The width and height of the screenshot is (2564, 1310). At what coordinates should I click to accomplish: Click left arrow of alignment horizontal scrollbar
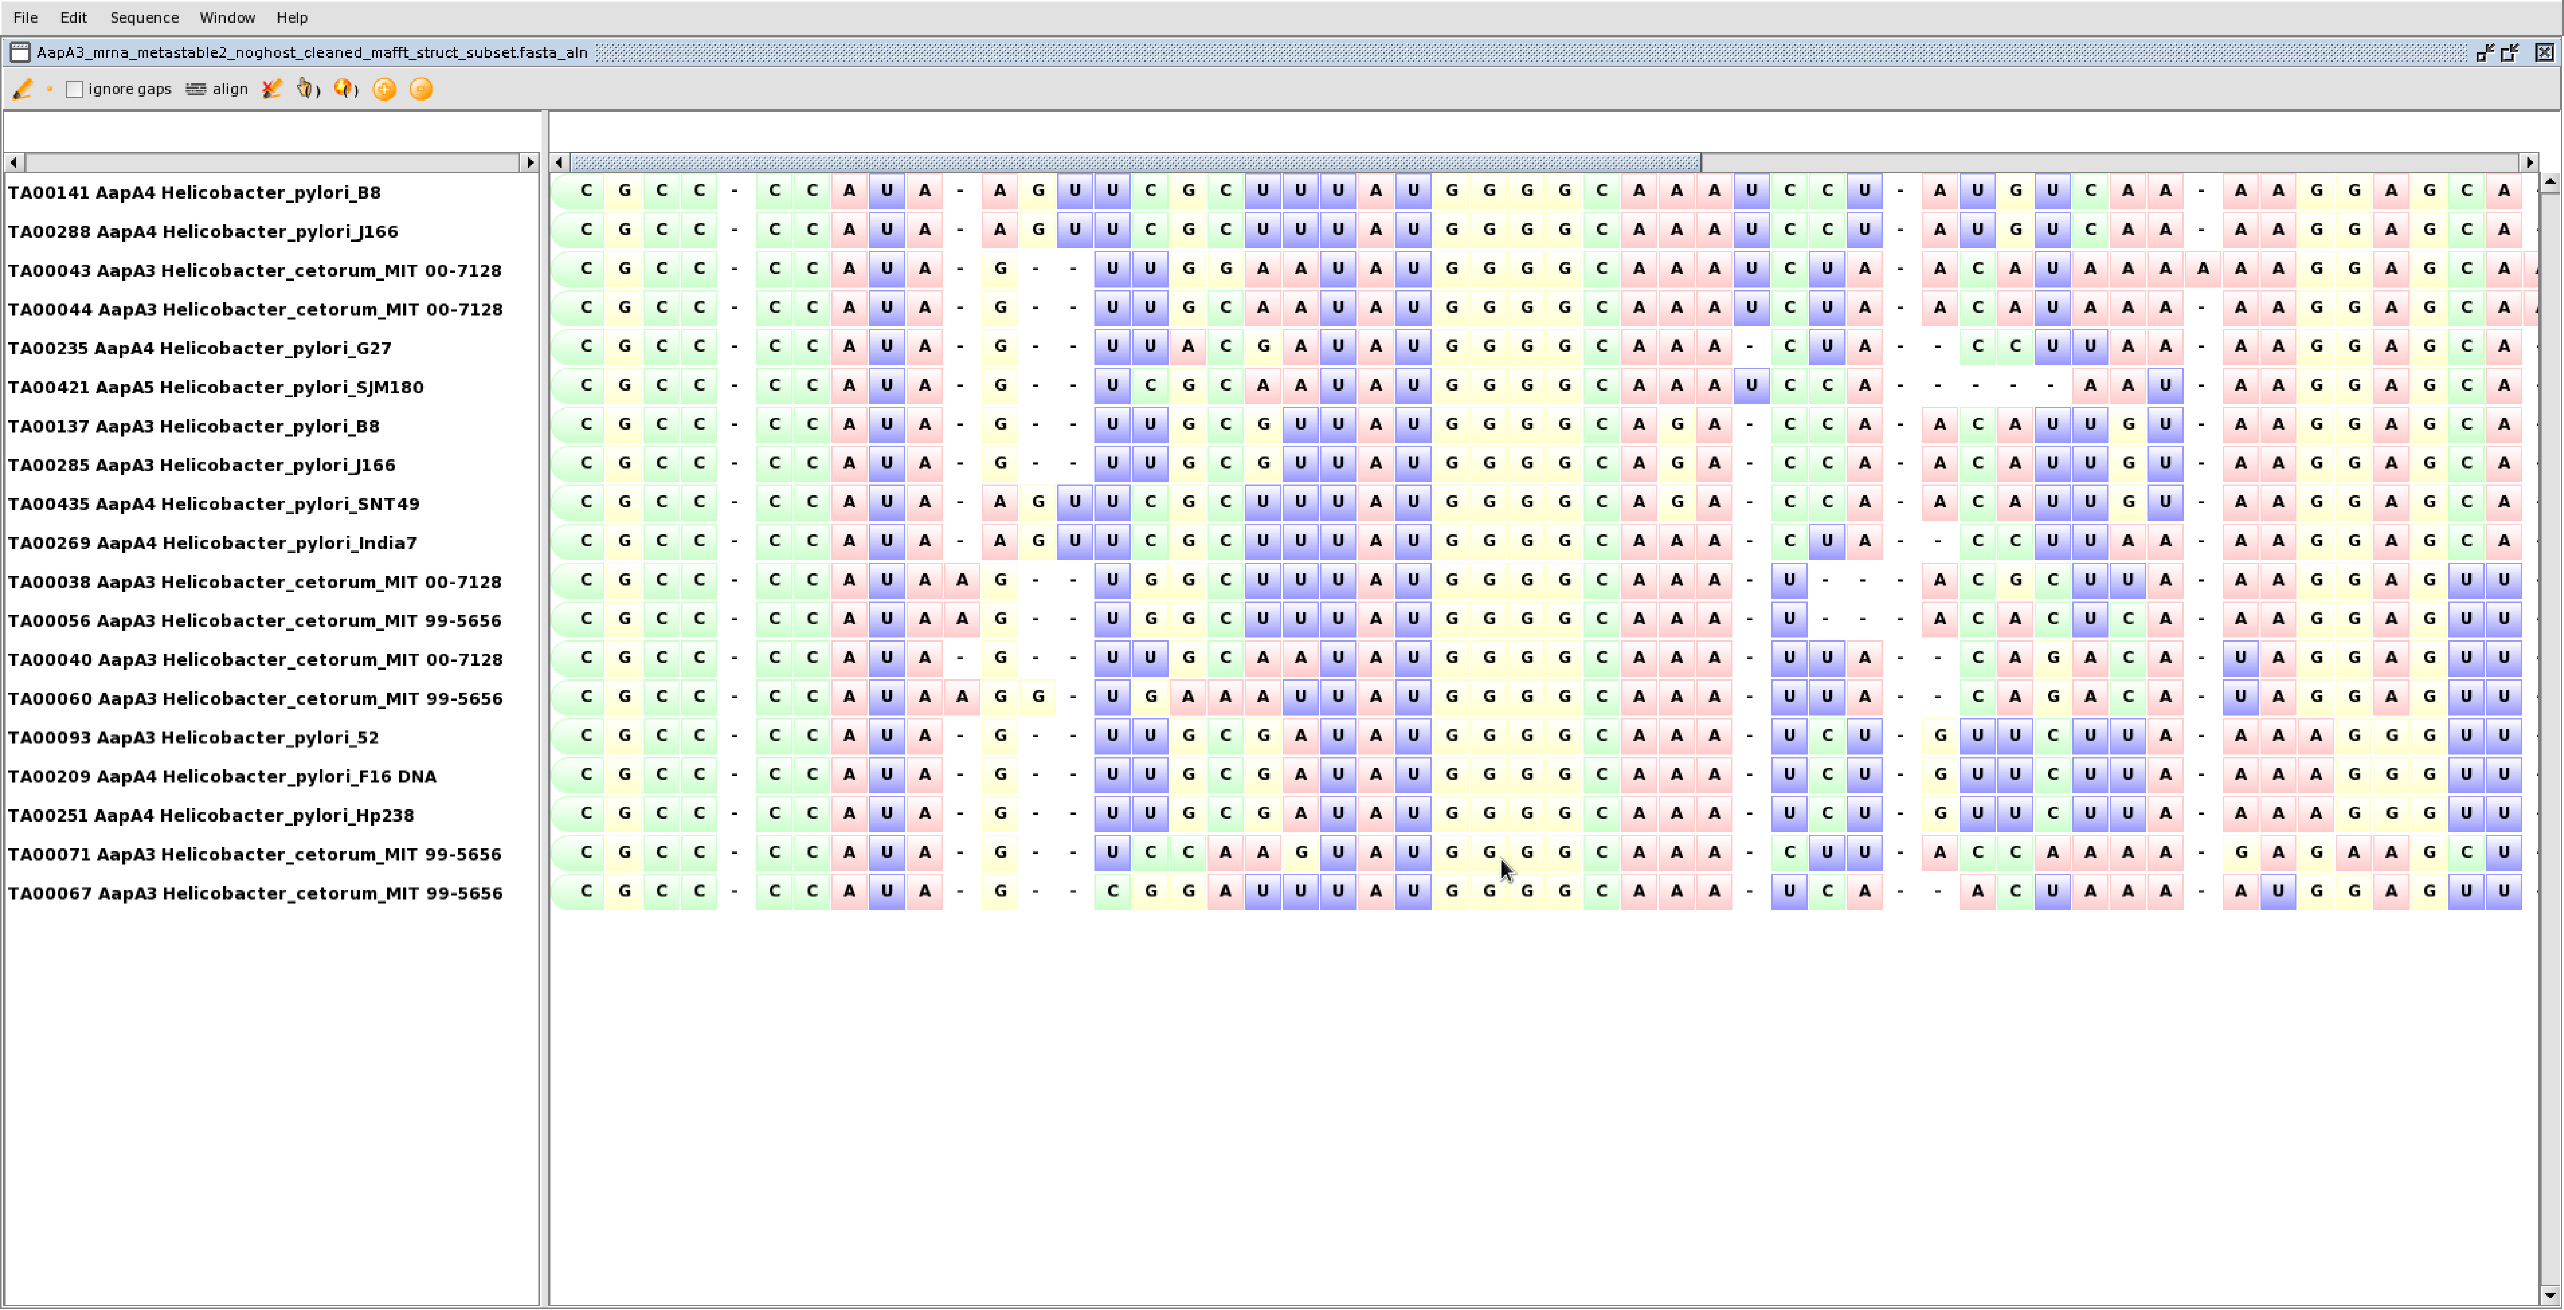559,162
